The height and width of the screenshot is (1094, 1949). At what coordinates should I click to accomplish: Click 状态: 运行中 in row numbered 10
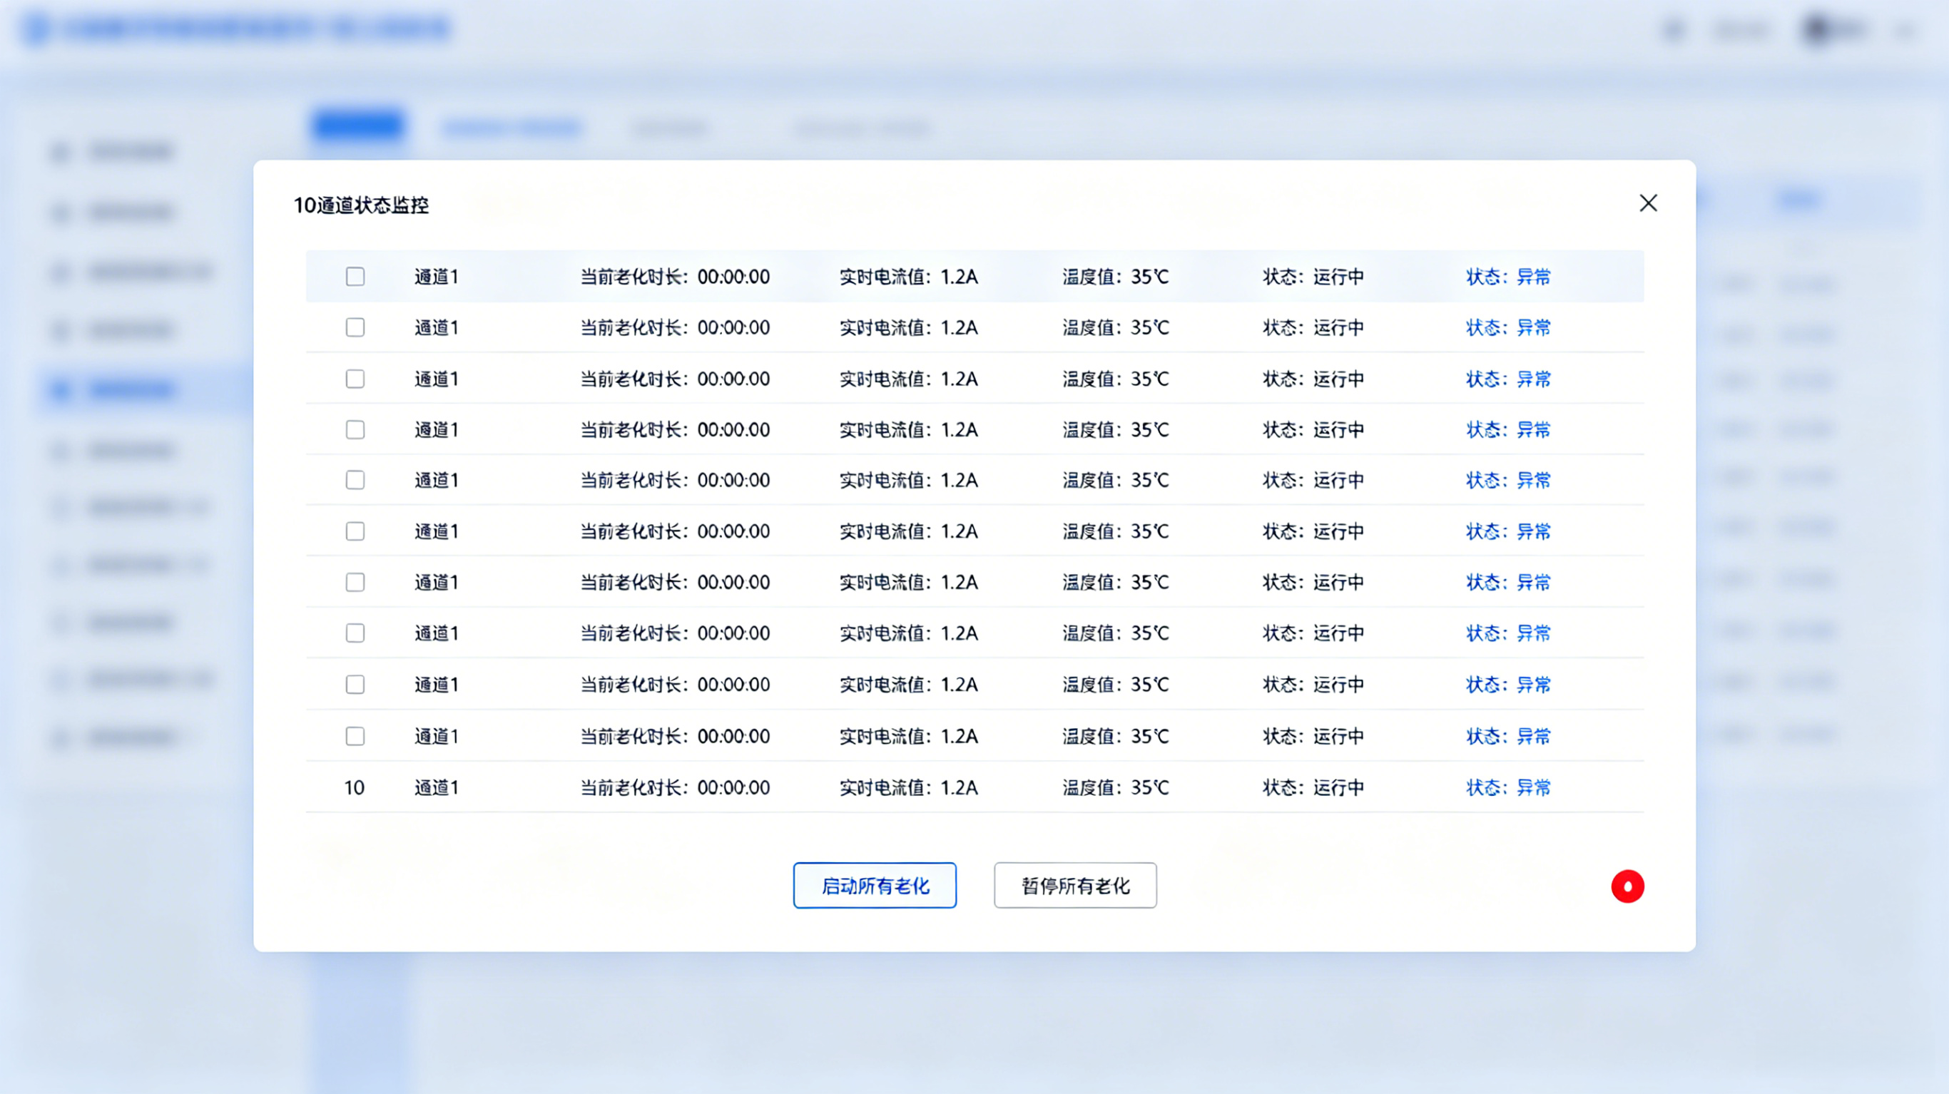(x=1313, y=787)
